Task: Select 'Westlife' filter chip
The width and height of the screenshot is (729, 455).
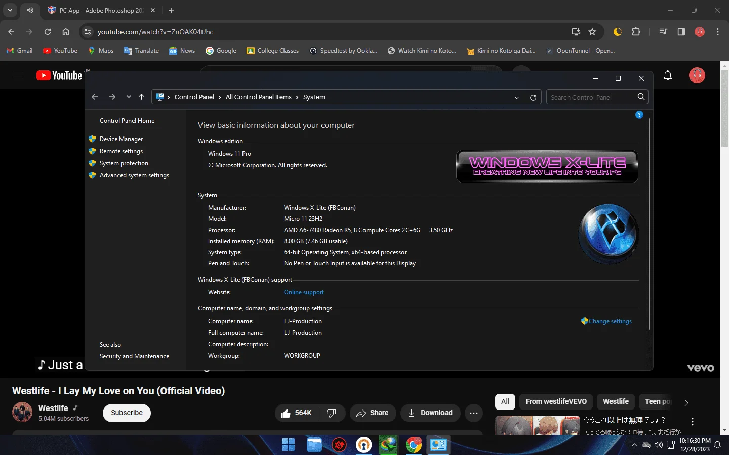Action: pos(616,401)
